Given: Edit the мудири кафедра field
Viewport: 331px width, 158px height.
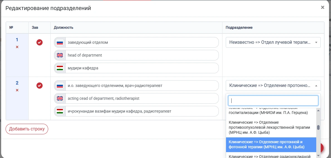Looking at the screenshot, I should click(x=142, y=68).
